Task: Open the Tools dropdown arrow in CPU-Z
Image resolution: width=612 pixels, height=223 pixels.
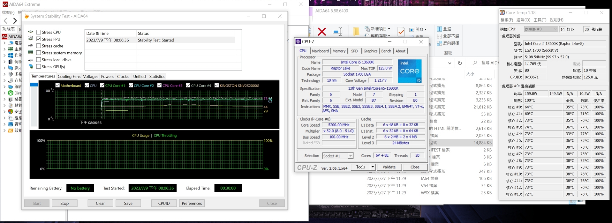Action: click(373, 167)
